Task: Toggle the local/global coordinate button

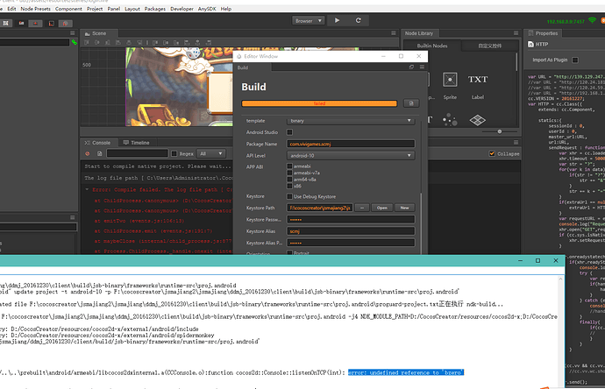Action: click(x=65, y=24)
